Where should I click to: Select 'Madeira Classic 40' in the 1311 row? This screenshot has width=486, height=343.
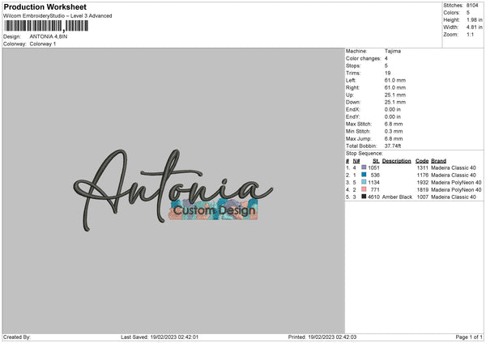point(454,167)
